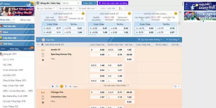Screen dimensions: 216x108
Task: Open the Hot Streamer Tường Thuật banner
Action: click(x=17, y=11)
